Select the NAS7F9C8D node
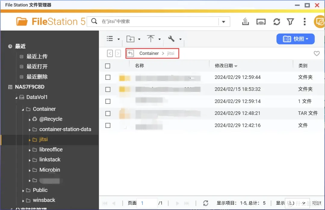Screen dimensions: 325x210 29,87
